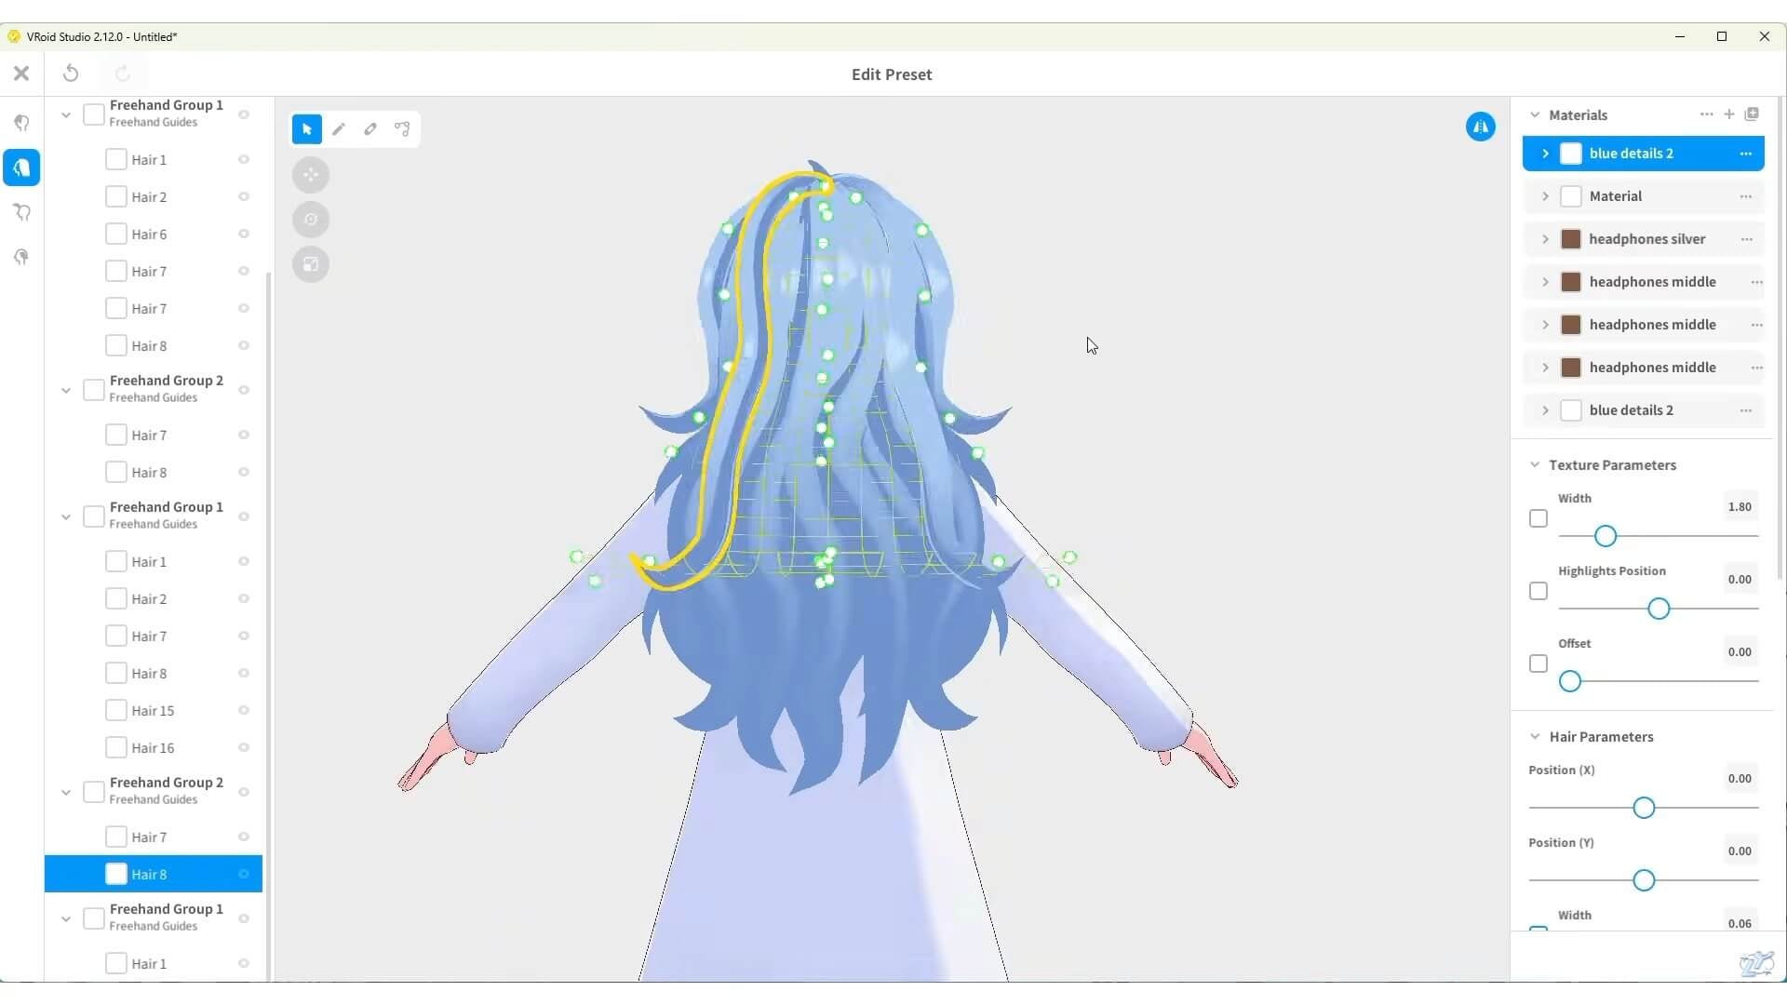Adjust the Texture Width slider handle
The image size is (1787, 1005).
click(x=1606, y=536)
